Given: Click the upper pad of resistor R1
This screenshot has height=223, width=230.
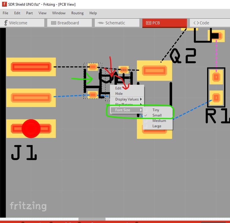Looking at the screenshot, I should click(216, 77).
